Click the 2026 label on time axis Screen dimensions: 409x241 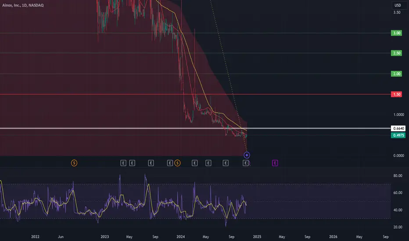point(333,237)
